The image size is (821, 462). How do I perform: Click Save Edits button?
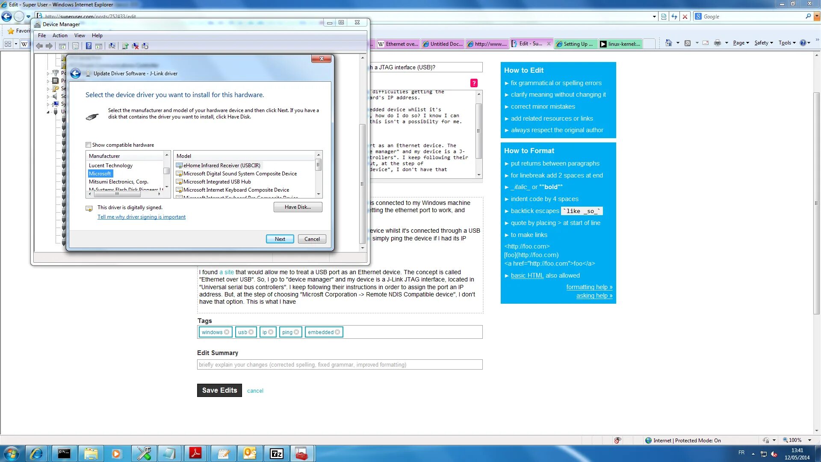219,390
